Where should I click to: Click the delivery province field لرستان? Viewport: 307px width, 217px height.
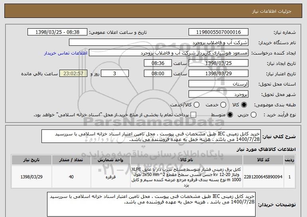click(x=218, y=84)
